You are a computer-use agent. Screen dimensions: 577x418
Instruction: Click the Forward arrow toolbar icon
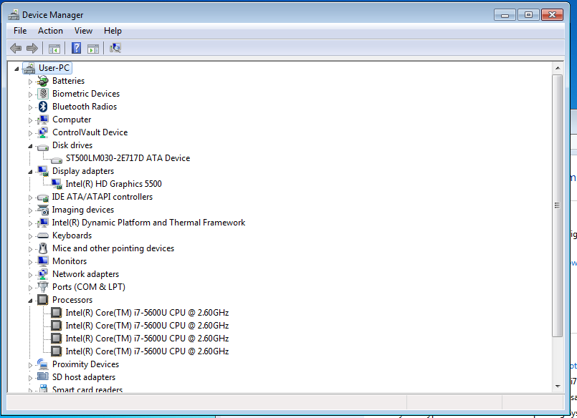32,48
